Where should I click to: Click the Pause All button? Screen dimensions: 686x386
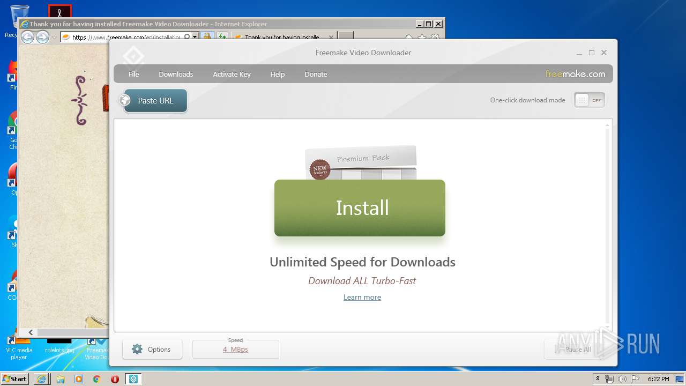click(x=575, y=349)
